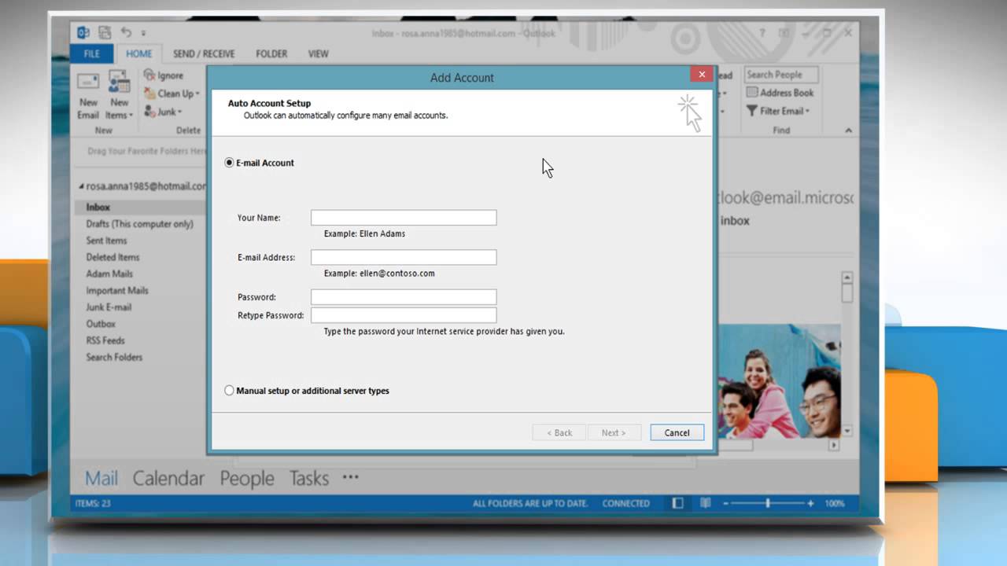Click the Retype Password input field
Image resolution: width=1007 pixels, height=566 pixels.
coord(404,315)
